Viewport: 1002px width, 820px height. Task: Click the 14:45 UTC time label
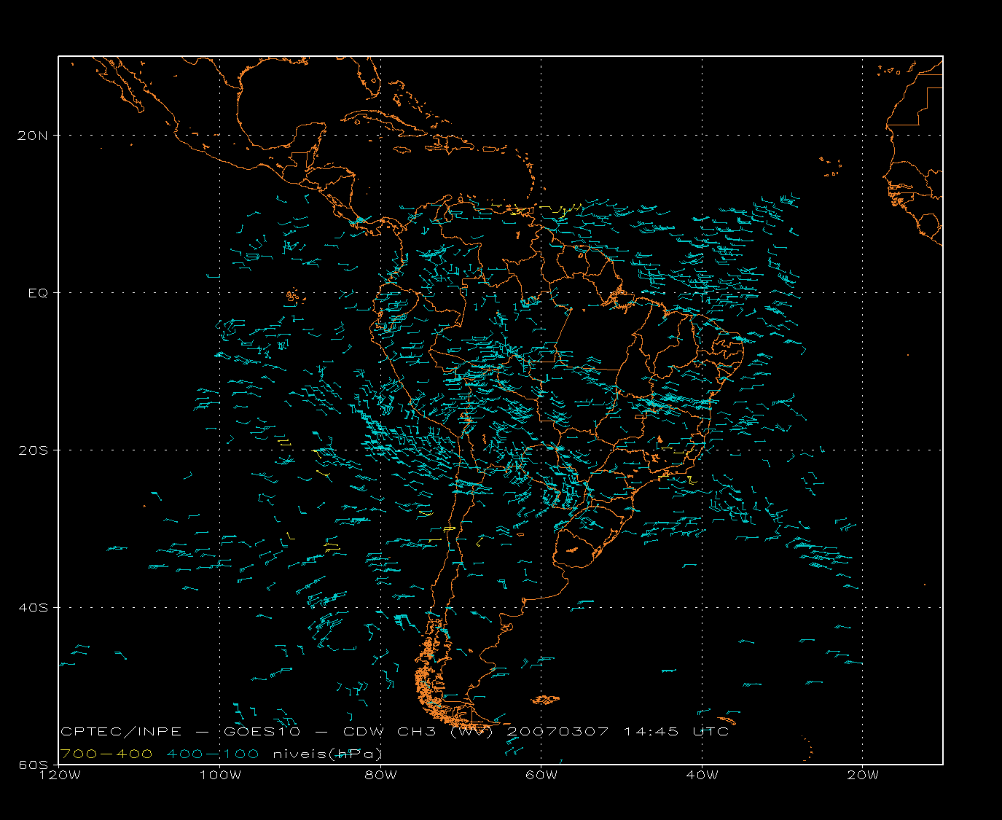[676, 731]
